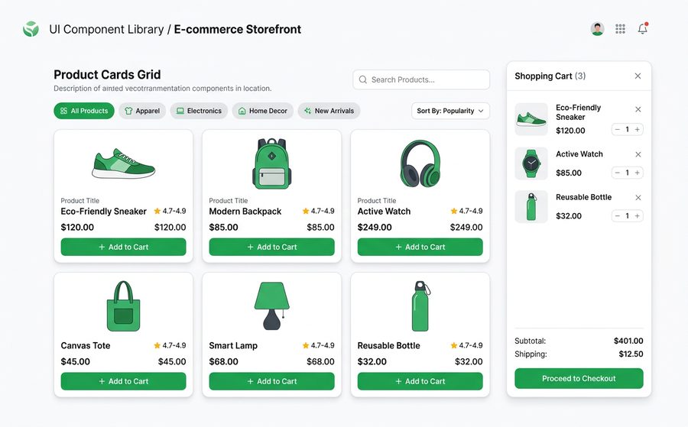The width and height of the screenshot is (688, 427).
Task: Select the Home Decor filter chip
Action: pos(262,111)
